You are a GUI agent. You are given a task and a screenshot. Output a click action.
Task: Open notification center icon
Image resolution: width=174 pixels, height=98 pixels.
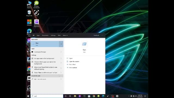(x=145, y=96)
